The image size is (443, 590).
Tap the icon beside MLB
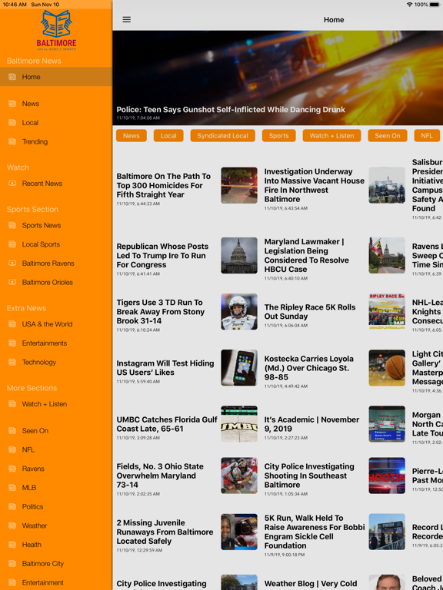click(12, 488)
